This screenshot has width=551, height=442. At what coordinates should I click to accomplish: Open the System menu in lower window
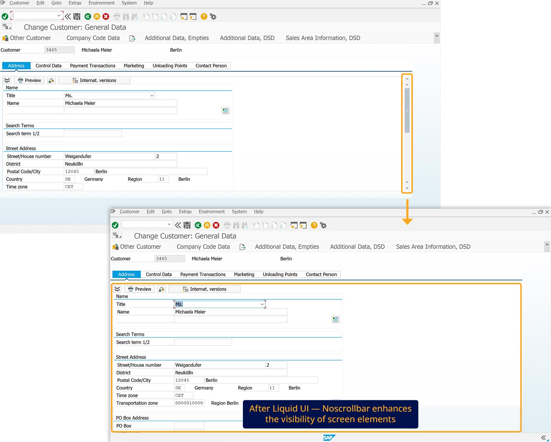point(239,212)
